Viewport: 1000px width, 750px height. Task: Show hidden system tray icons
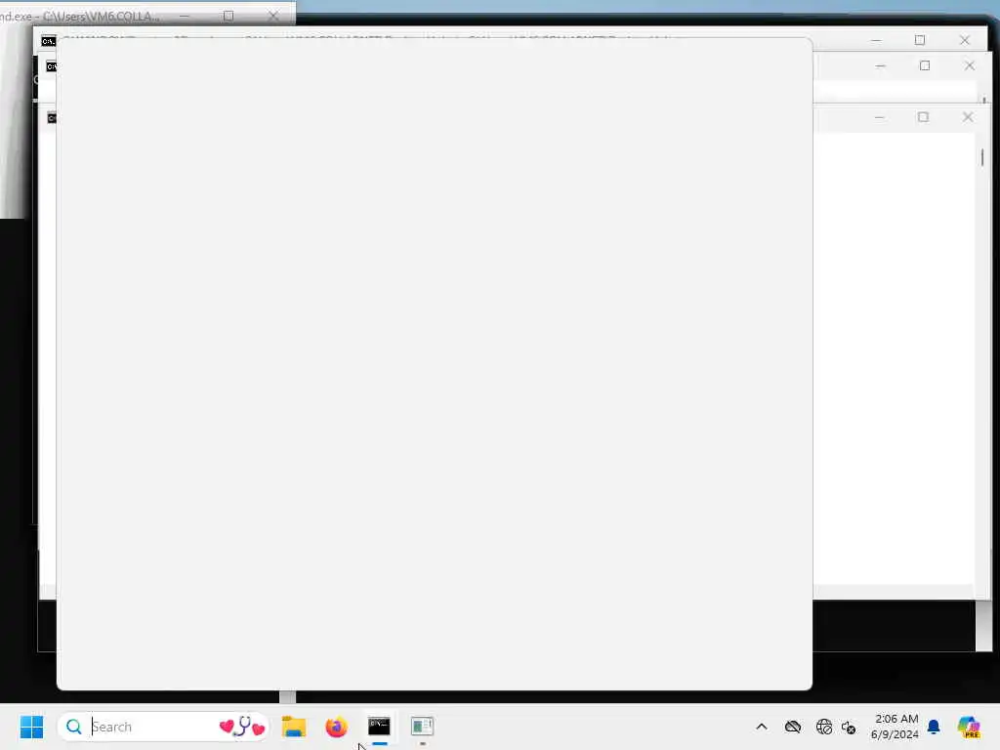(x=762, y=727)
